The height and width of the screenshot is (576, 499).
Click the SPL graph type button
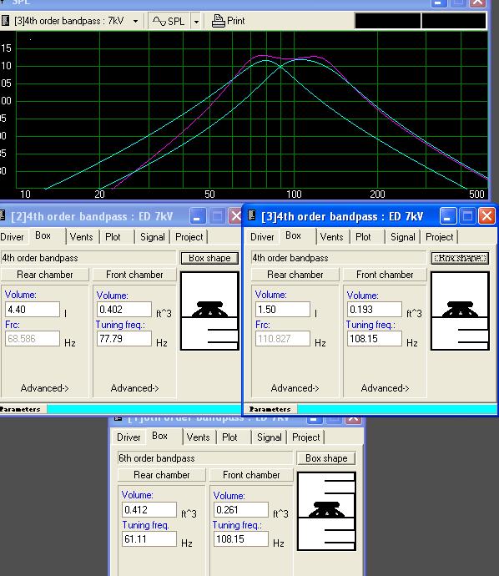[169, 22]
